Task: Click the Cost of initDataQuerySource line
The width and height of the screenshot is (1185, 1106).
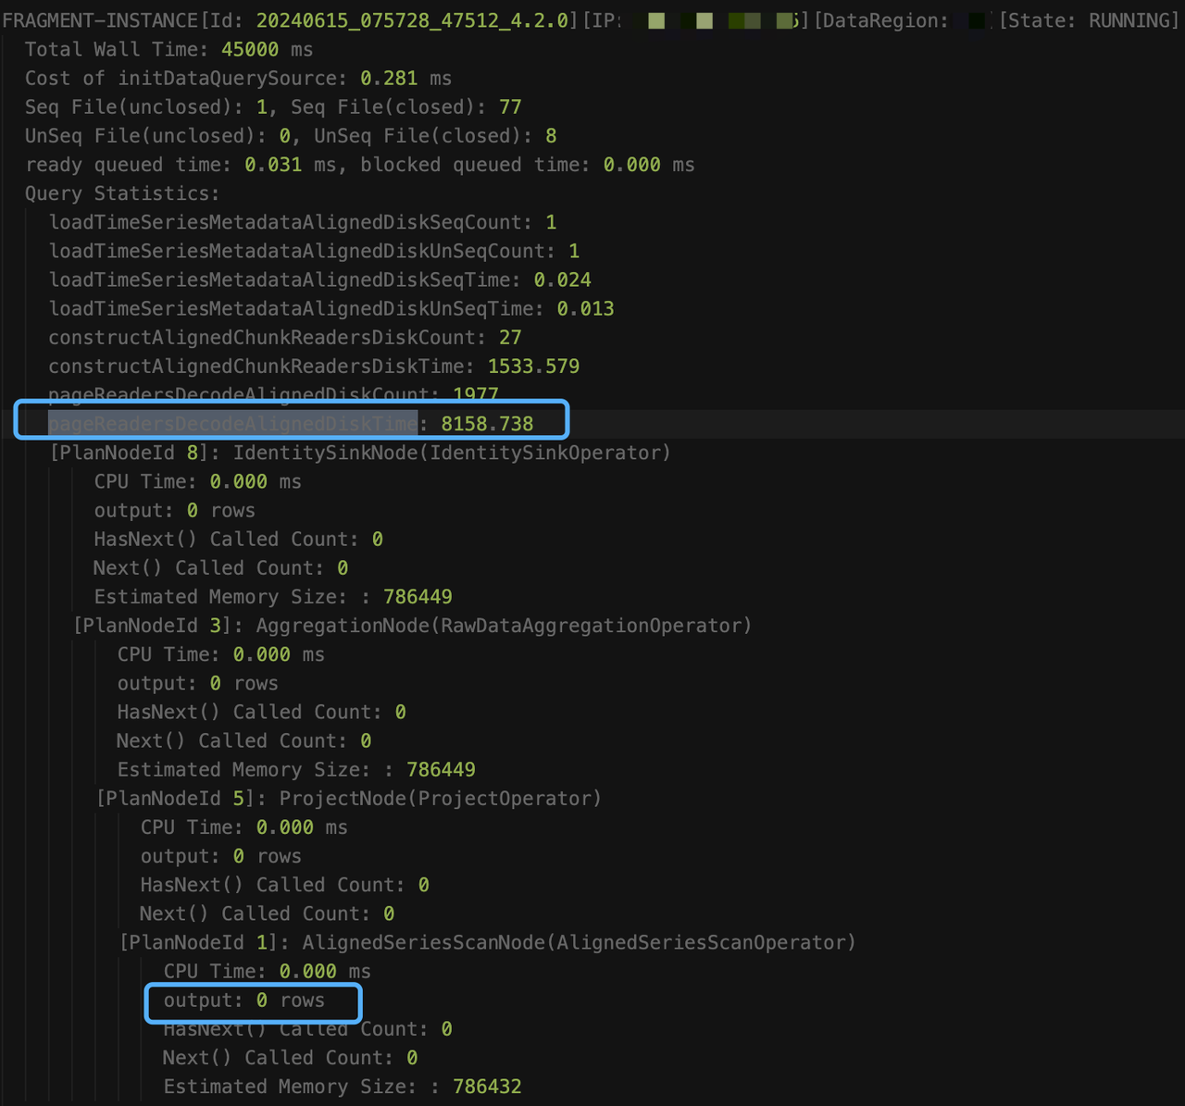Action: (x=238, y=78)
